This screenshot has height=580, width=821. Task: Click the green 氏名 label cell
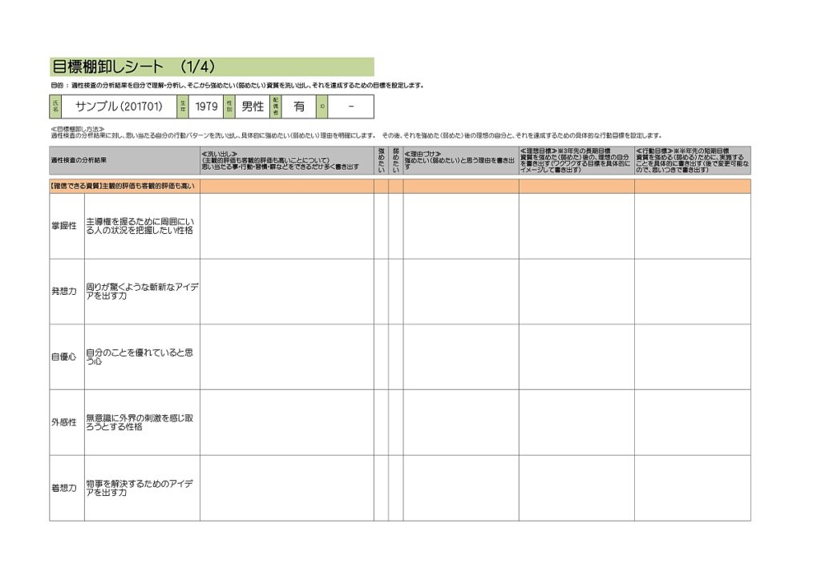click(x=55, y=107)
